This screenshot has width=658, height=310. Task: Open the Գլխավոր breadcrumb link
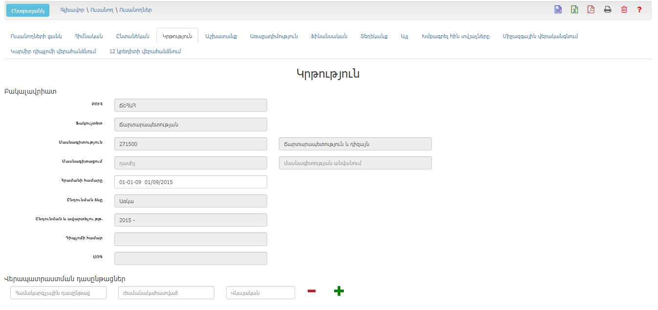(72, 10)
